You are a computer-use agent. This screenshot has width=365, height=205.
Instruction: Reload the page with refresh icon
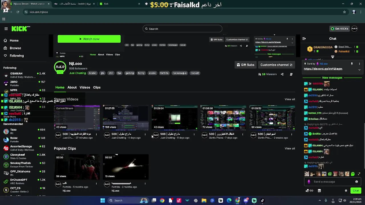click(18, 12)
